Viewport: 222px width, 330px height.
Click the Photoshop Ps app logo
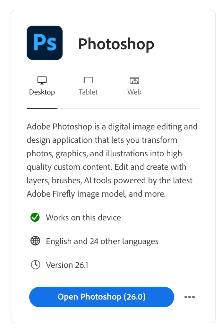[45, 43]
